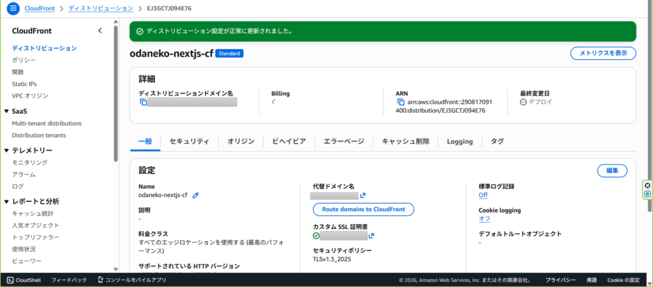Open the alternate domain name external link icon
The width and height of the screenshot is (653, 287).
[x=363, y=195]
